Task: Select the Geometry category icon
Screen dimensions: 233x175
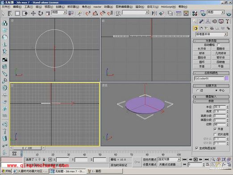Action: tap(196, 28)
